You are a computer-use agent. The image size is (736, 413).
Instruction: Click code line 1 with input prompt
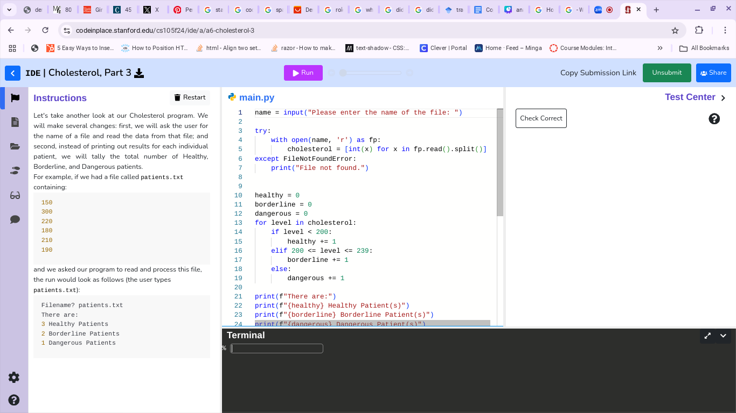[358, 112]
